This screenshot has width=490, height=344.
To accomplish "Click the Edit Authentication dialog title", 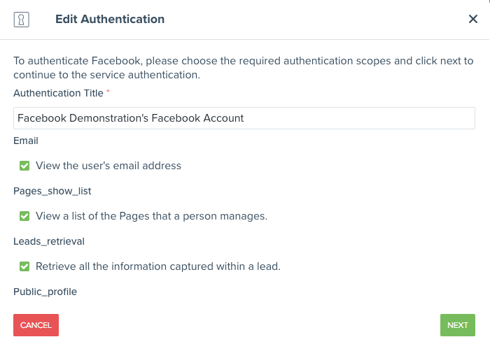I will click(x=110, y=19).
